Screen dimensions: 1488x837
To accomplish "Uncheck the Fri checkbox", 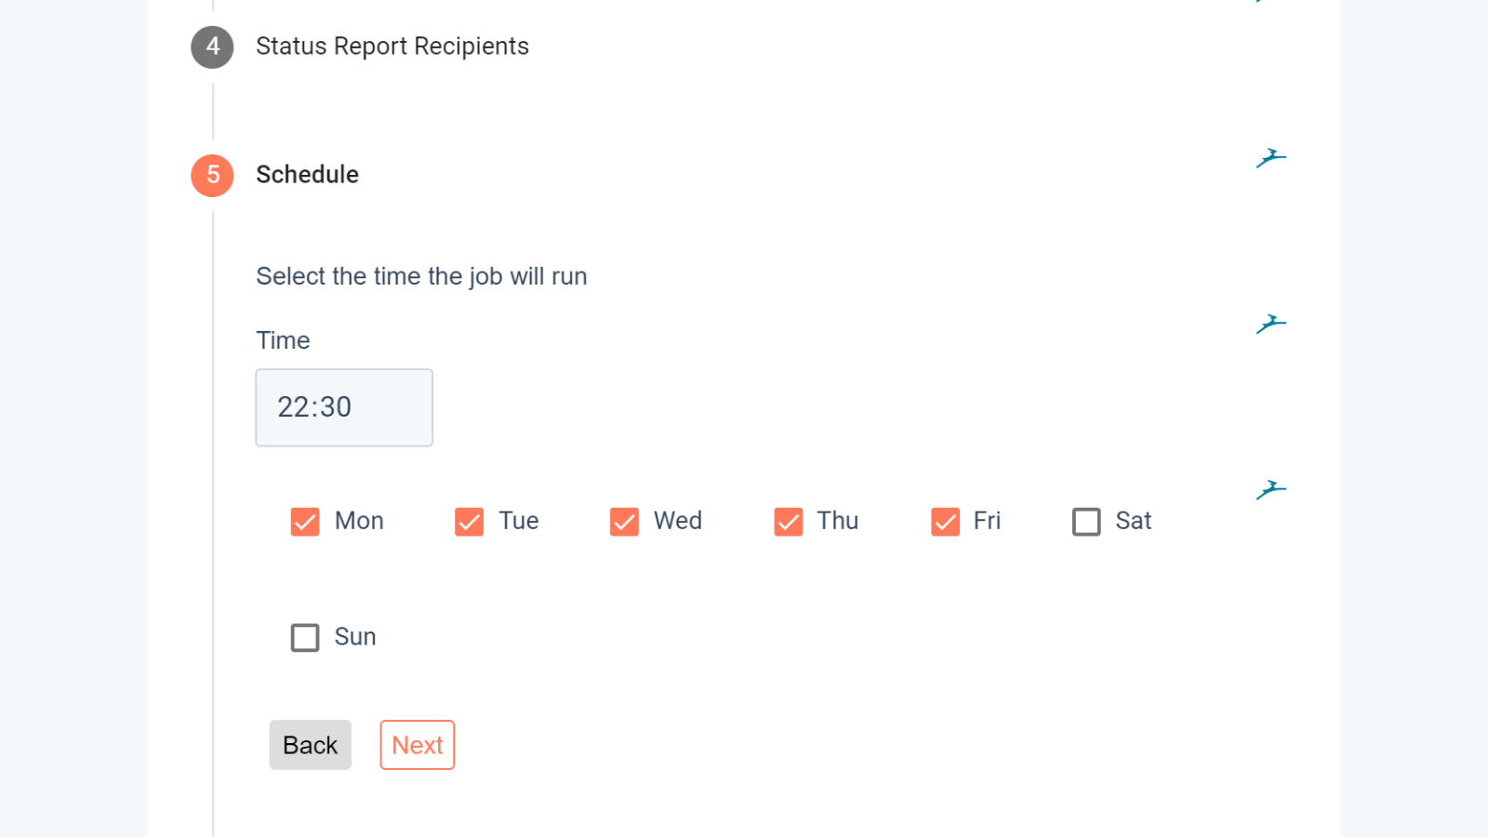I will [945, 522].
